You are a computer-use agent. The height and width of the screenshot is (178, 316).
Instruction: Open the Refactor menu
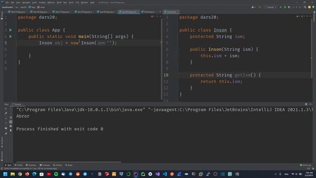pos(51,2)
